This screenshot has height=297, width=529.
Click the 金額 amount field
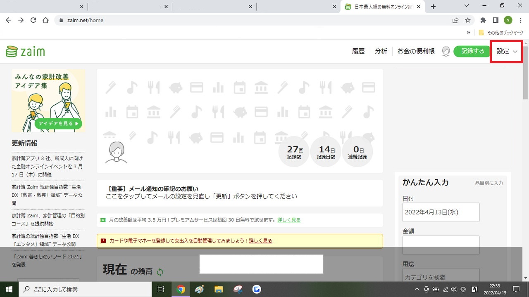pos(441,245)
